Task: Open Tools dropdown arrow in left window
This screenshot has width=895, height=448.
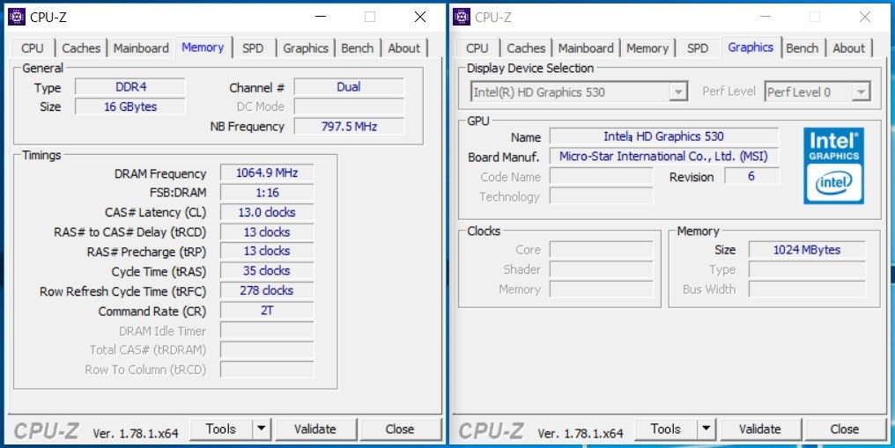Action: pos(262,429)
